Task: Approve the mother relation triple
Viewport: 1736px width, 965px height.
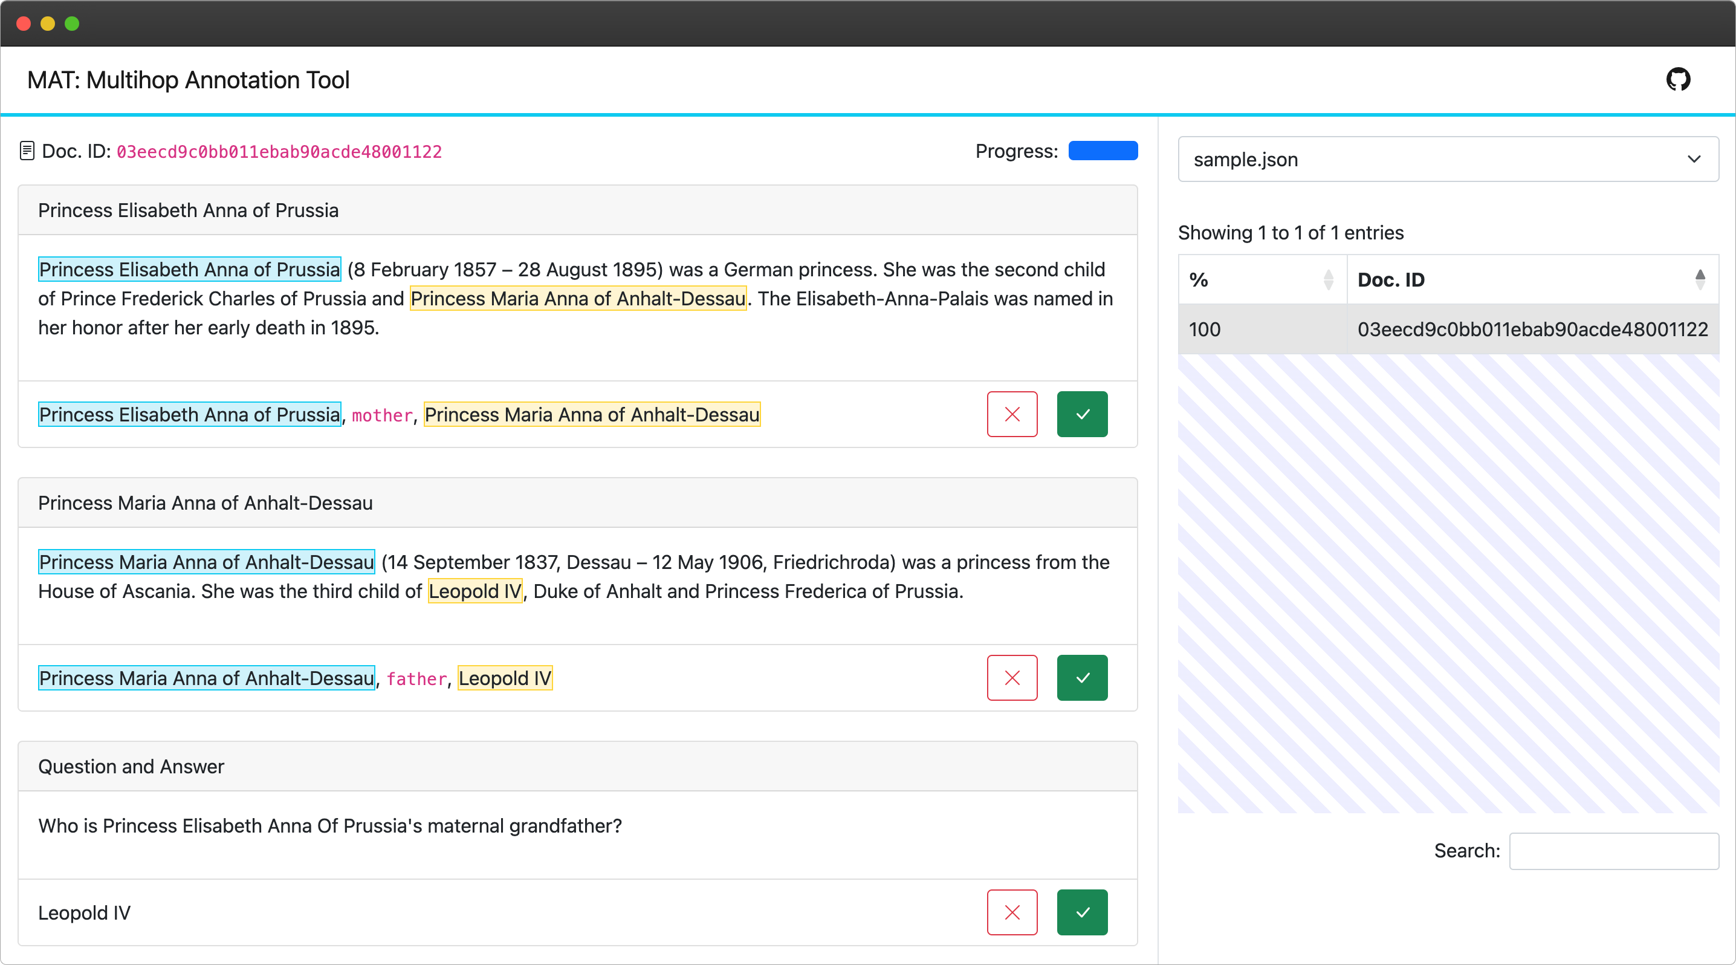Action: tap(1081, 414)
